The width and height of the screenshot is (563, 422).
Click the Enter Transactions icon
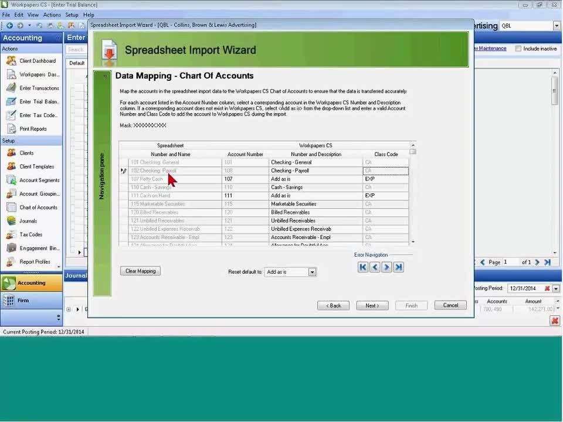coord(11,88)
